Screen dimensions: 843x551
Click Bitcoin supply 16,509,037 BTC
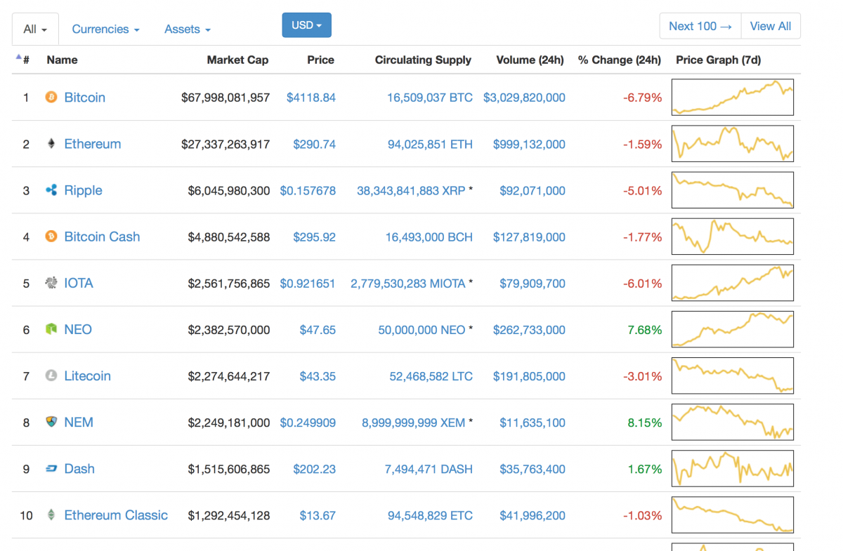430,98
